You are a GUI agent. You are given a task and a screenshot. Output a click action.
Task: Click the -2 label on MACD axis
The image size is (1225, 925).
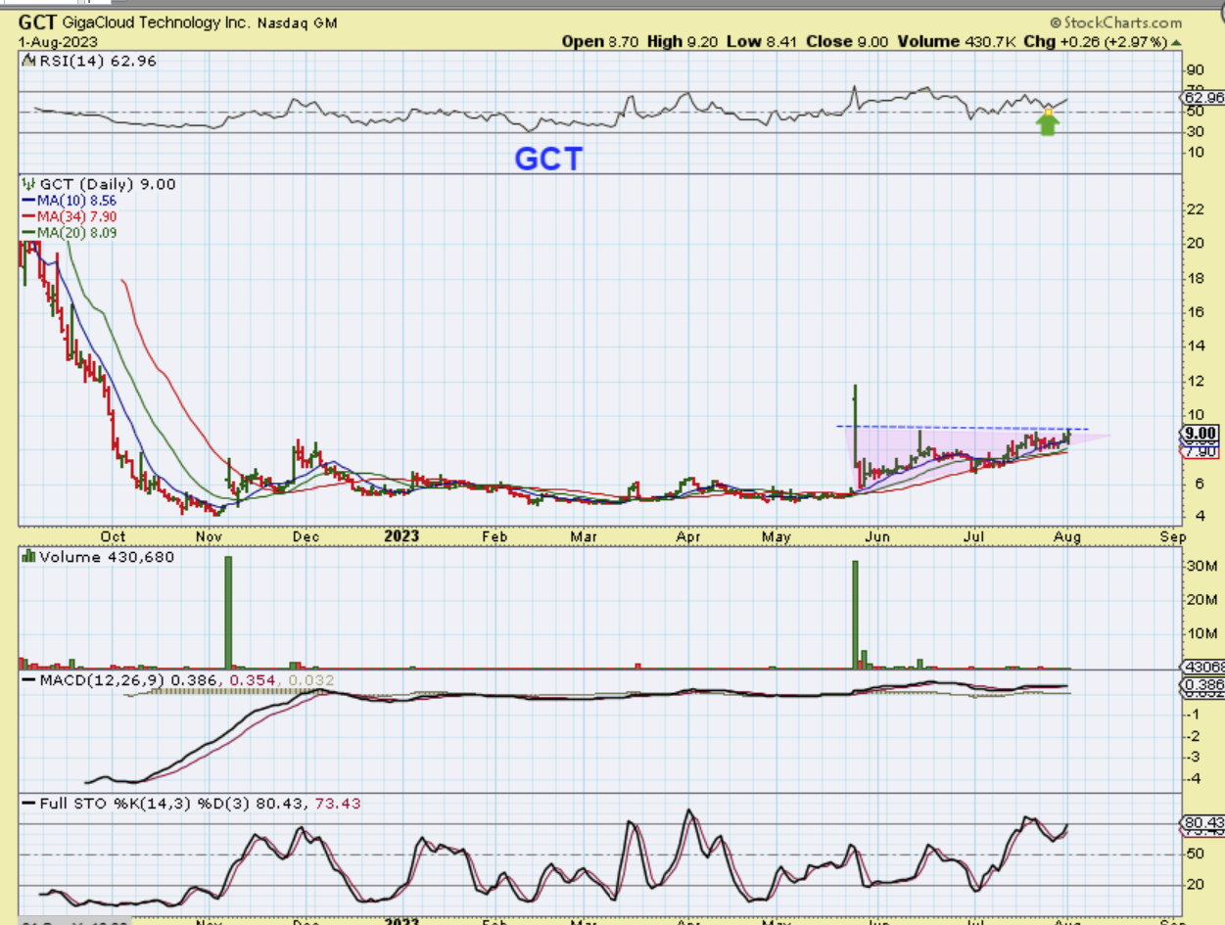(x=1194, y=734)
